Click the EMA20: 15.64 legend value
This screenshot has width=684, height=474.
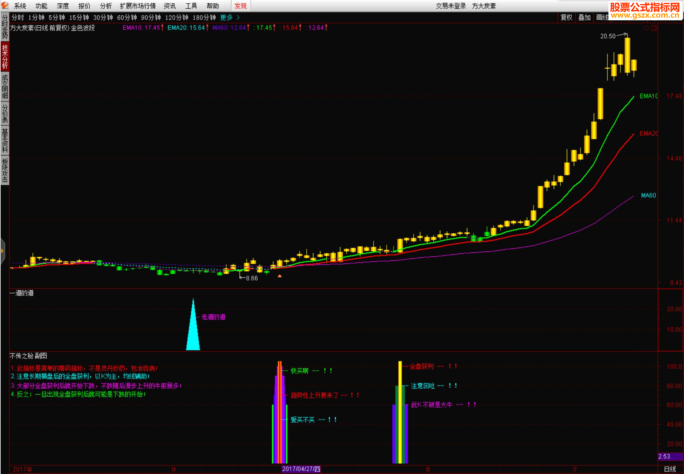coord(188,28)
